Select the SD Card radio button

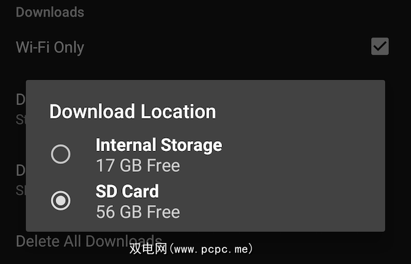tap(61, 201)
